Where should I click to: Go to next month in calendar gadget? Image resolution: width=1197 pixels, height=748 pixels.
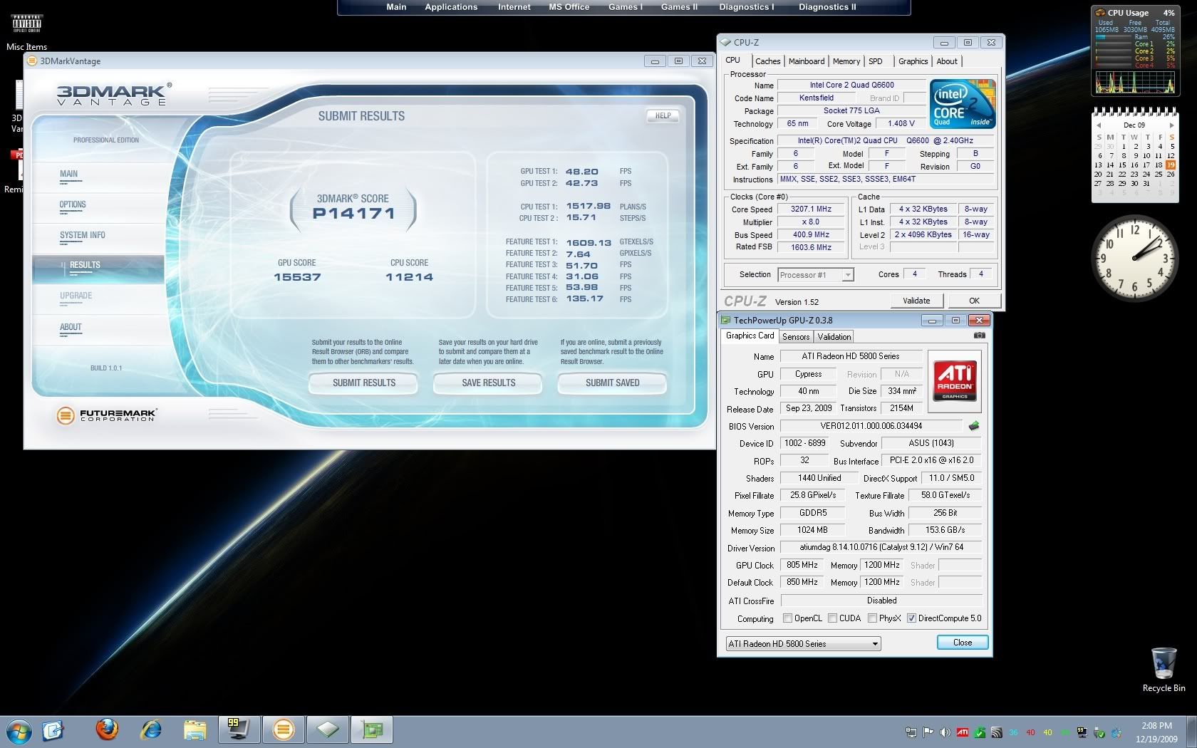tap(1171, 125)
